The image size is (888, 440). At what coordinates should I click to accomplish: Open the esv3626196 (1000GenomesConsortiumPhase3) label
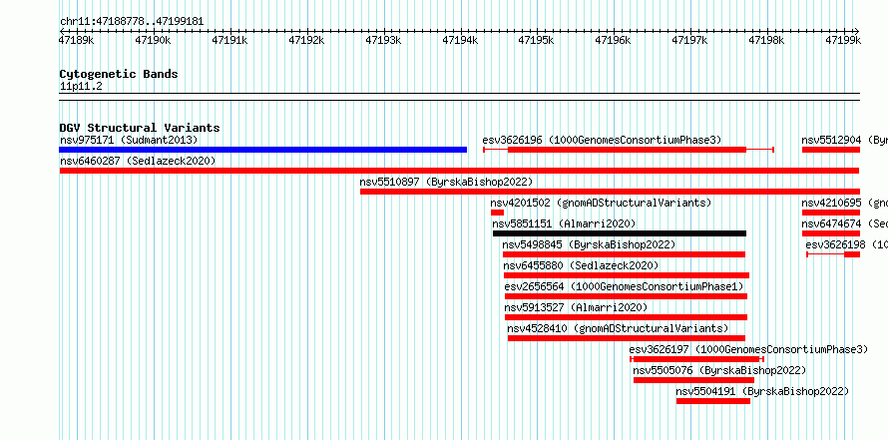[x=602, y=140]
